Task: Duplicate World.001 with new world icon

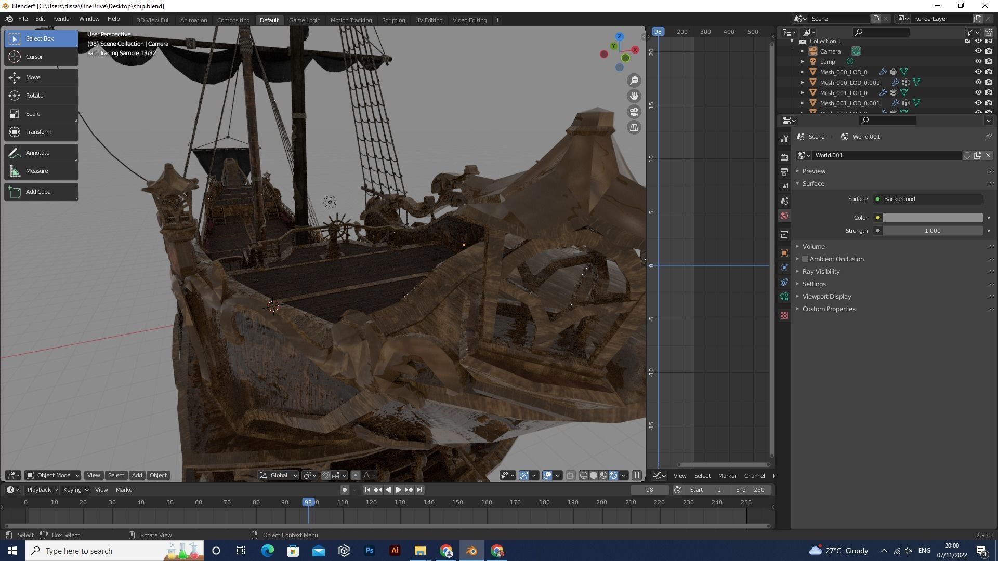Action: click(978, 155)
